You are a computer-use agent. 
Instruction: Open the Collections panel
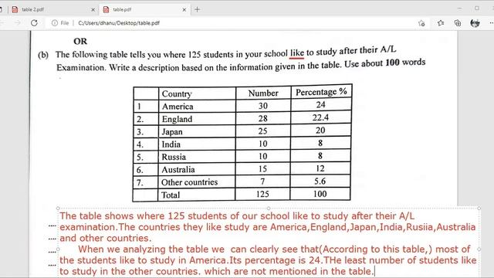click(458, 22)
